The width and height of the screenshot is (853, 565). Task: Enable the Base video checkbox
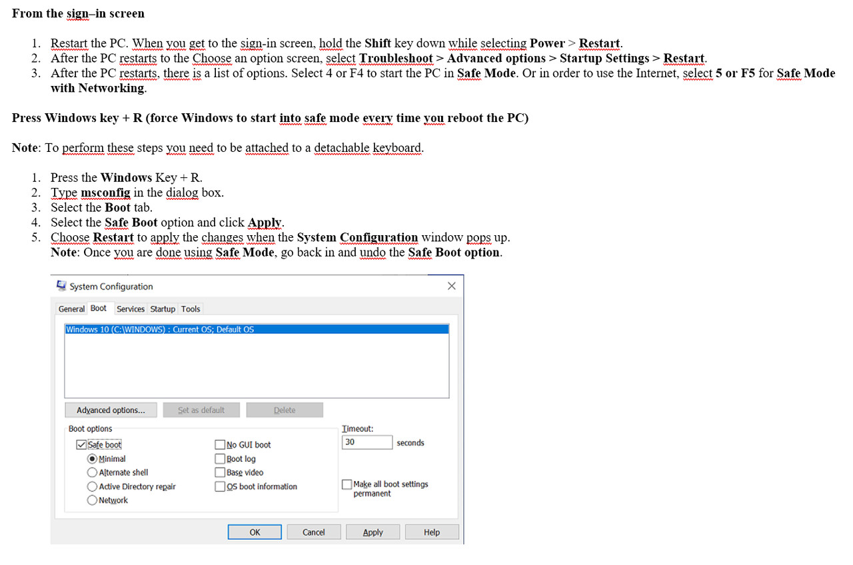[x=220, y=472]
